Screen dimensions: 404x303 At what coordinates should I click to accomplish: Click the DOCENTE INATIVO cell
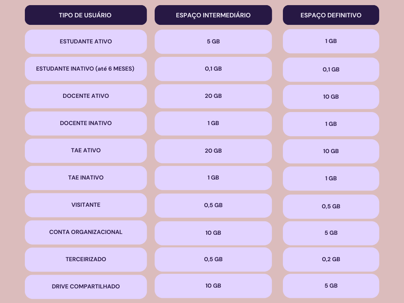tap(86, 123)
